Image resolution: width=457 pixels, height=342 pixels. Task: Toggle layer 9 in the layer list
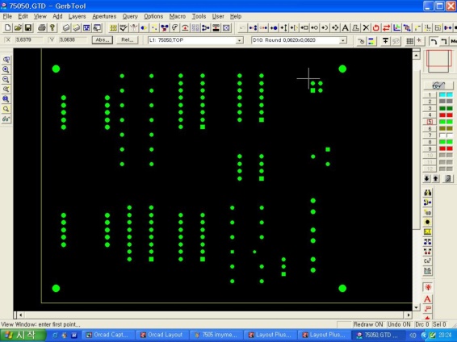438,148
